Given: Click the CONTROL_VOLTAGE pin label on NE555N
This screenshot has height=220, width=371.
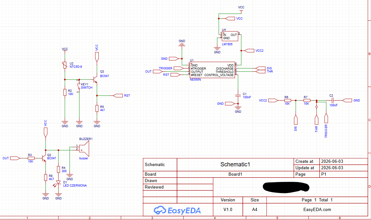Looking at the screenshot, I should [x=219, y=75].
